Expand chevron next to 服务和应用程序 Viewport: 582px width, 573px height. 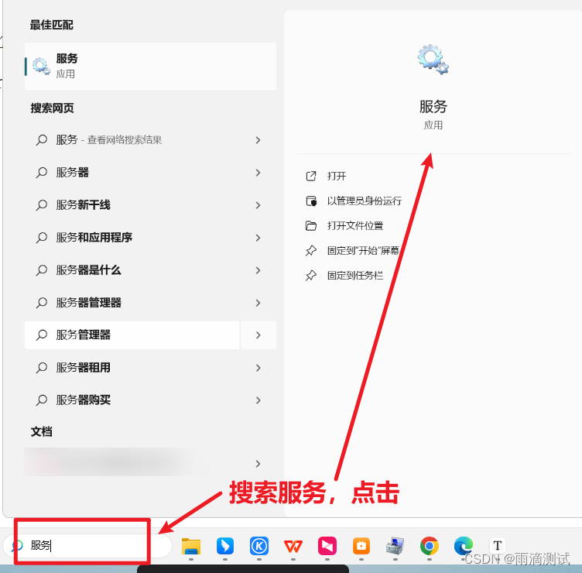click(258, 238)
